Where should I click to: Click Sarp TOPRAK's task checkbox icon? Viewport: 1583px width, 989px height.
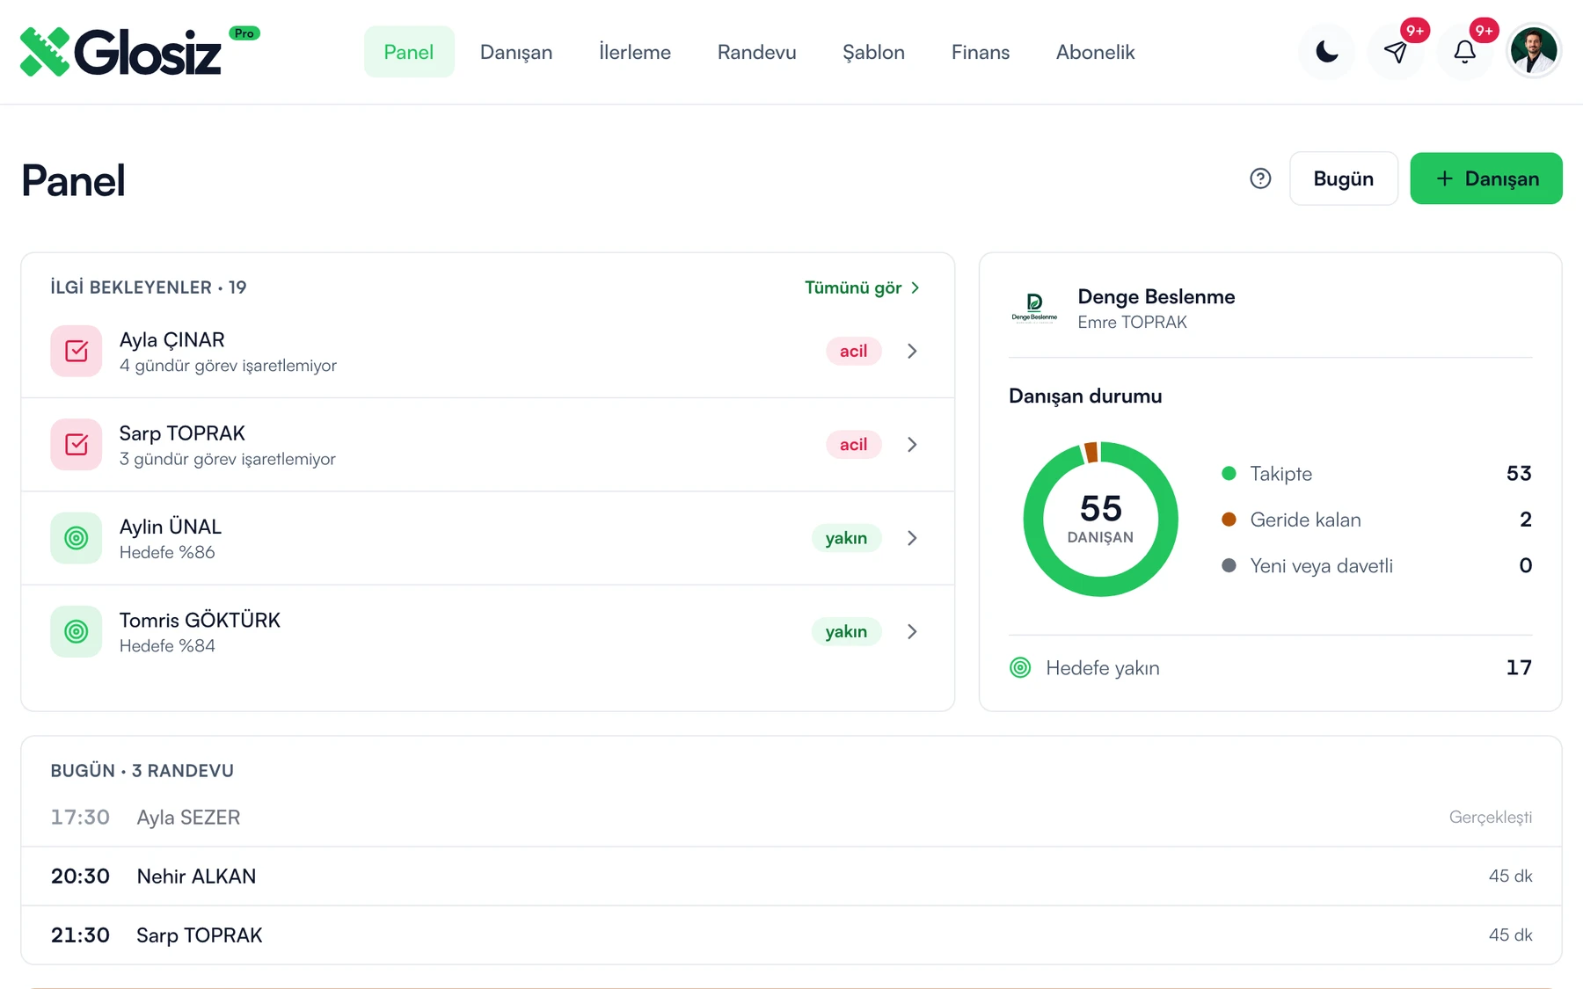tap(77, 445)
